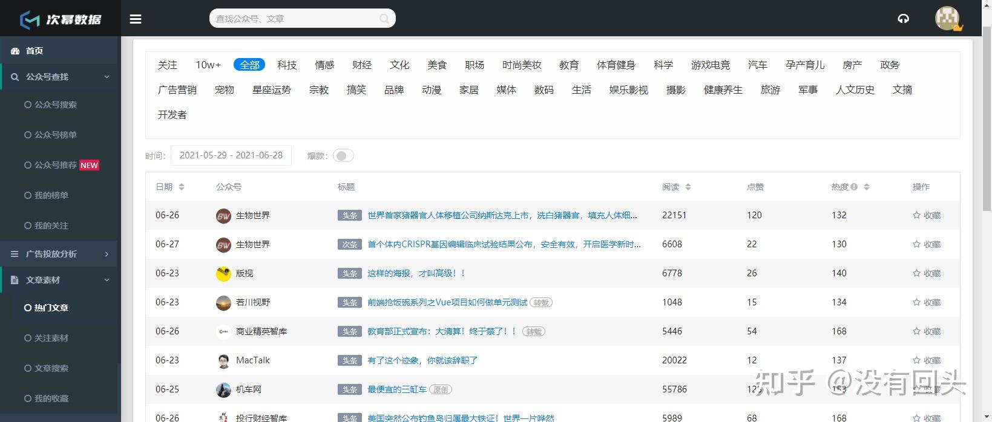
Task: Collapse the 文章素材 sidebar section
Action: tap(59, 280)
